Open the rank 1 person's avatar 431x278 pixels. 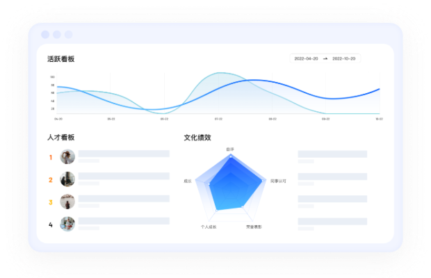pyautogui.click(x=67, y=157)
